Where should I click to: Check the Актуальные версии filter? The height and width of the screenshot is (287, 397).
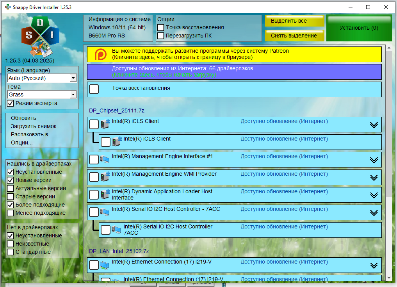(11, 189)
